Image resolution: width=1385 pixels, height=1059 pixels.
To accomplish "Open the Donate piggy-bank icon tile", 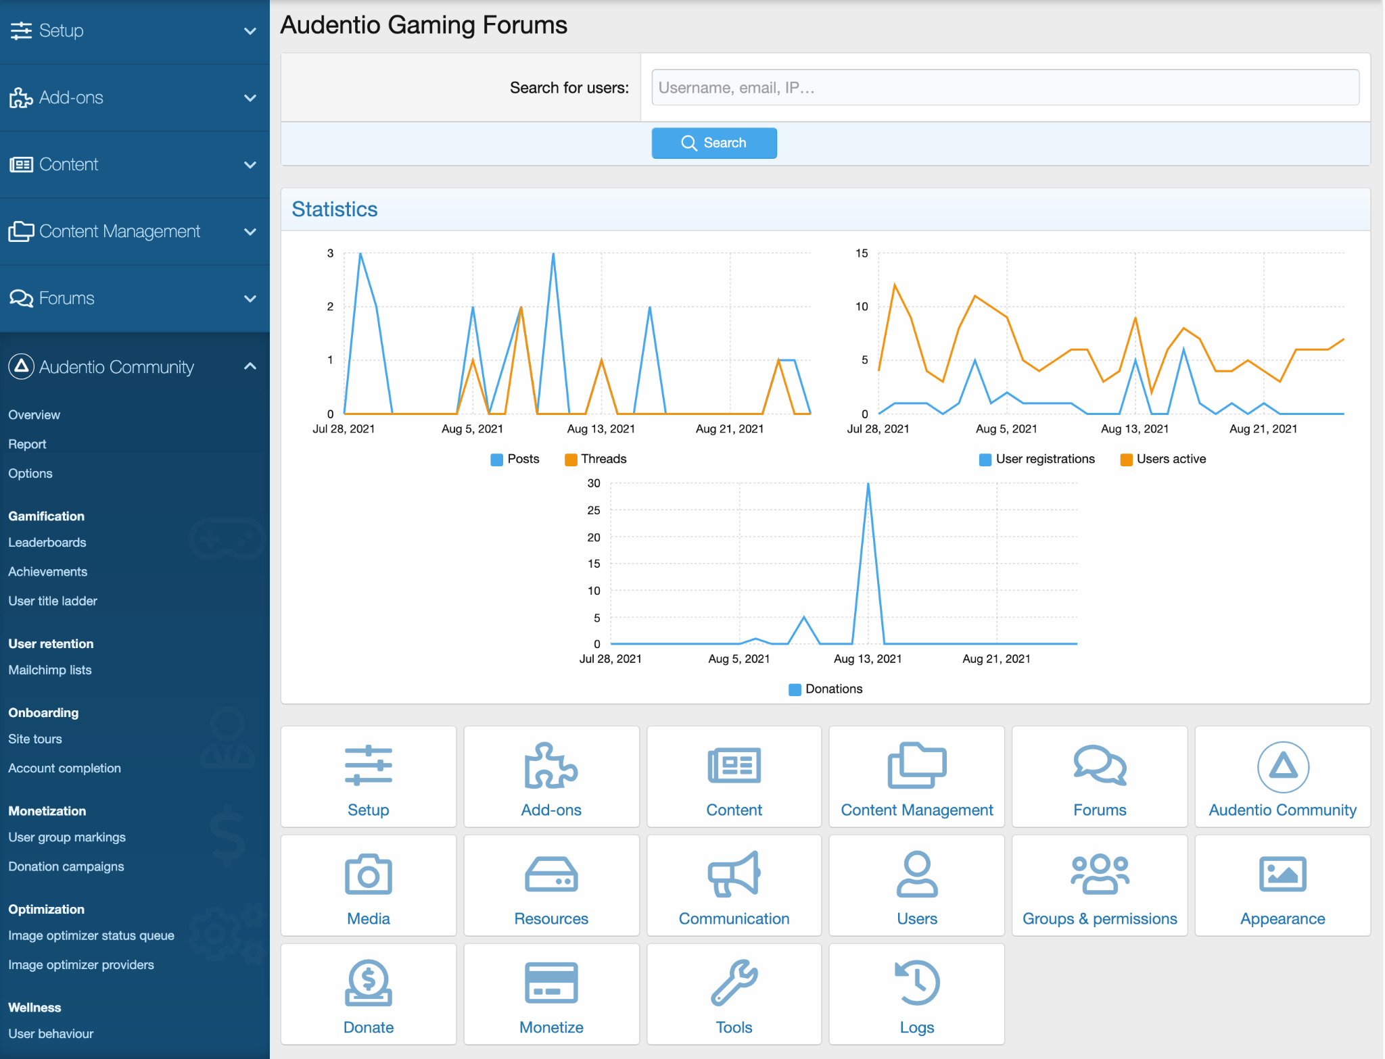I will [369, 983].
